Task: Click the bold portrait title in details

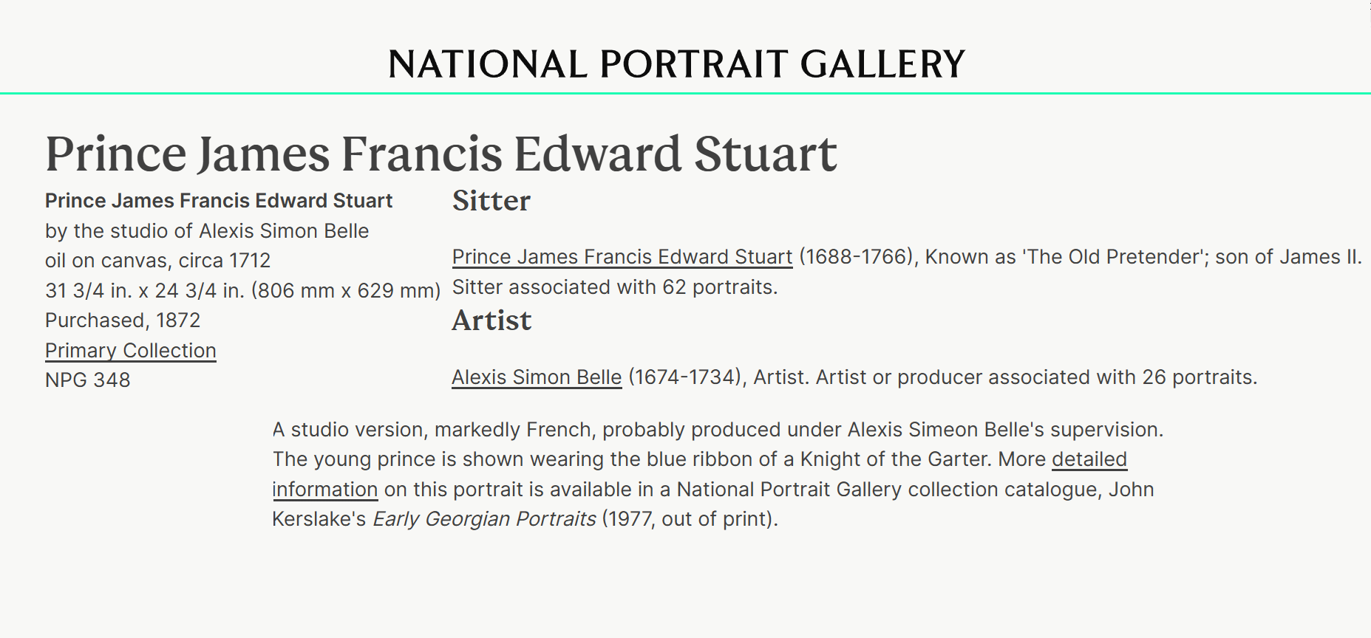Action: click(x=219, y=201)
